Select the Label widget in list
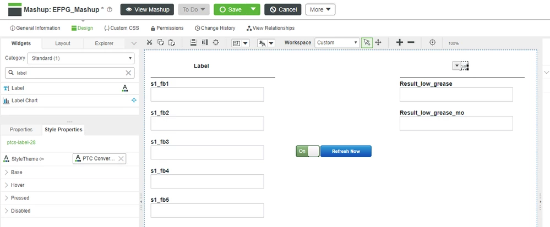 click(x=69, y=88)
